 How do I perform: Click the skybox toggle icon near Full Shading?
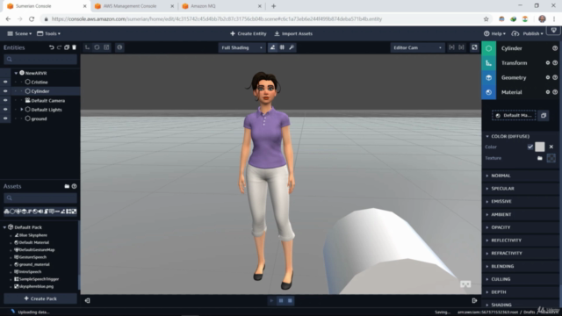272,47
